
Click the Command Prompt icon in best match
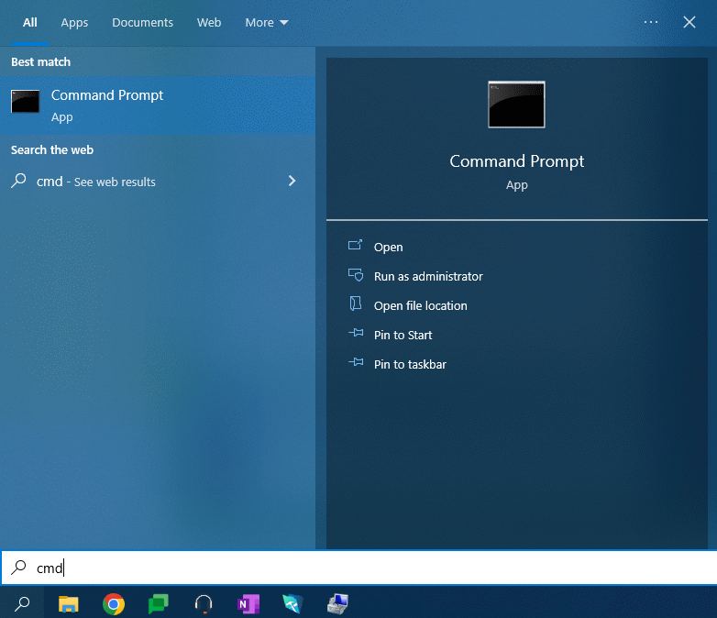pos(25,101)
